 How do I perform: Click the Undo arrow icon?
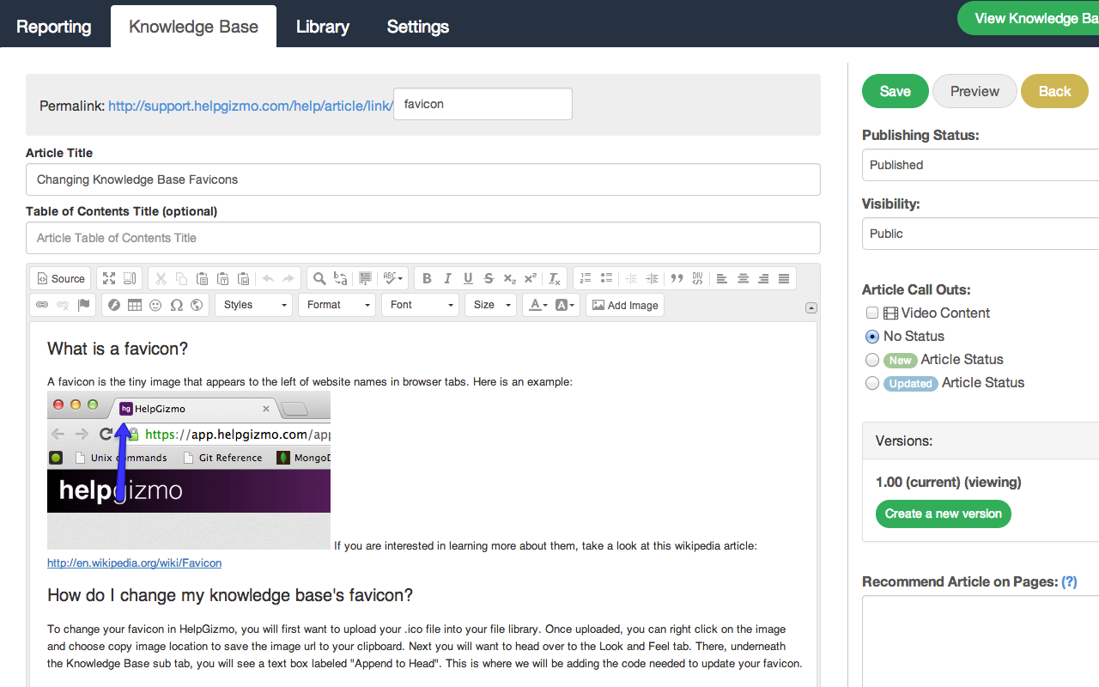[x=268, y=278]
